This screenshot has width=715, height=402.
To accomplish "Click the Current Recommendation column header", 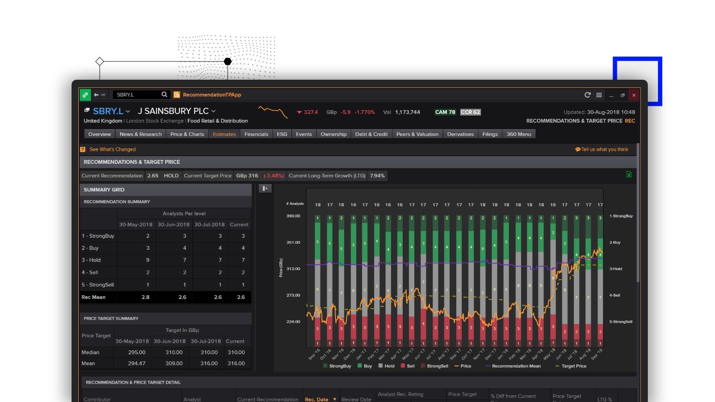I will pyautogui.click(x=268, y=400).
